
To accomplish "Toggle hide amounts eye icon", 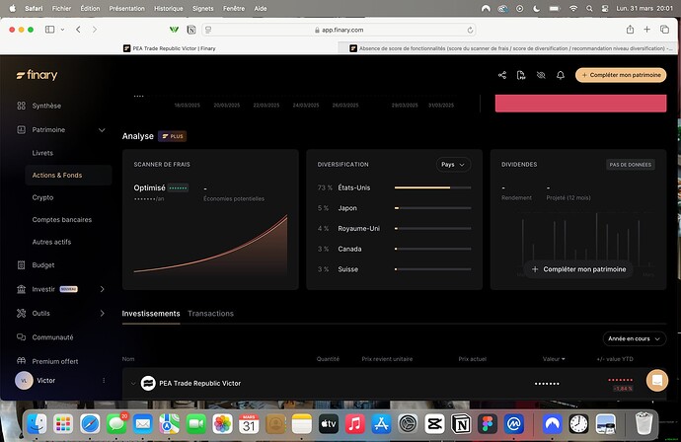I will (x=541, y=75).
